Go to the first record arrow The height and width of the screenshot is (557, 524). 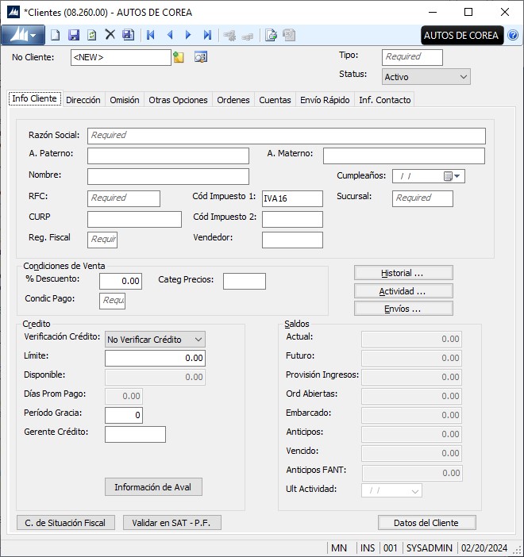pos(151,35)
